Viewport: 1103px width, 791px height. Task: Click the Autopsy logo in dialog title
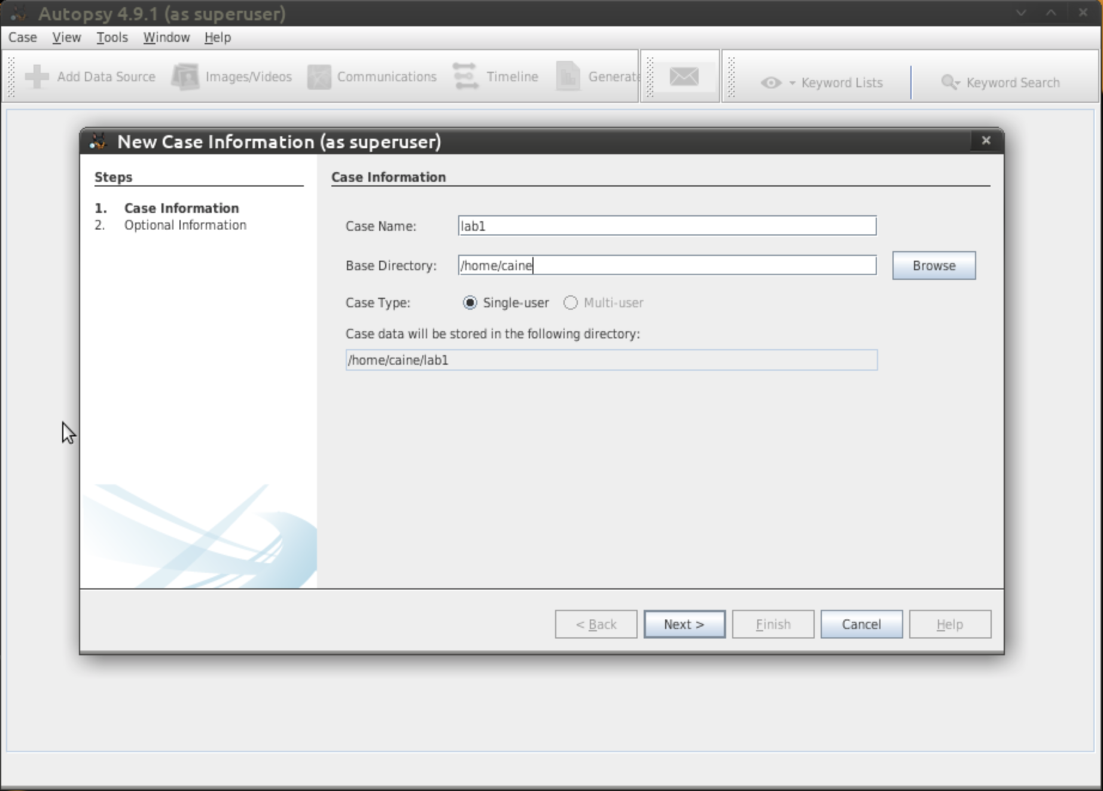coord(98,142)
